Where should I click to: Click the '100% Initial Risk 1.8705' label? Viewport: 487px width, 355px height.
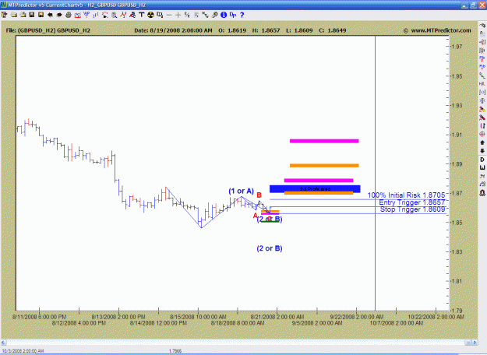[x=406, y=195]
